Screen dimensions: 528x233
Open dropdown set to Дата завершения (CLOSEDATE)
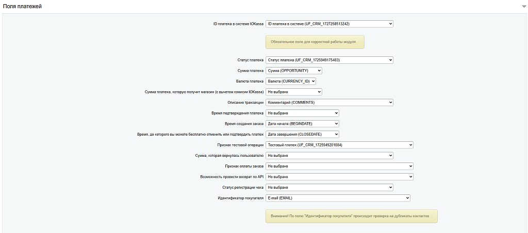[x=302, y=134]
